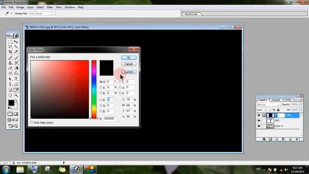The image size is (309, 174).
Task: Select the Crop tool
Action: (10, 52)
